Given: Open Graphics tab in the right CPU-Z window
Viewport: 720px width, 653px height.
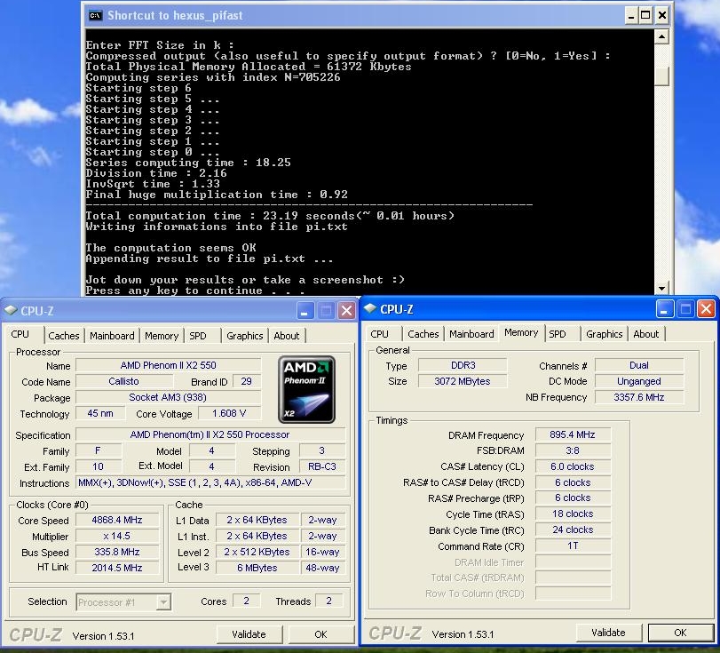Looking at the screenshot, I should coord(604,334).
